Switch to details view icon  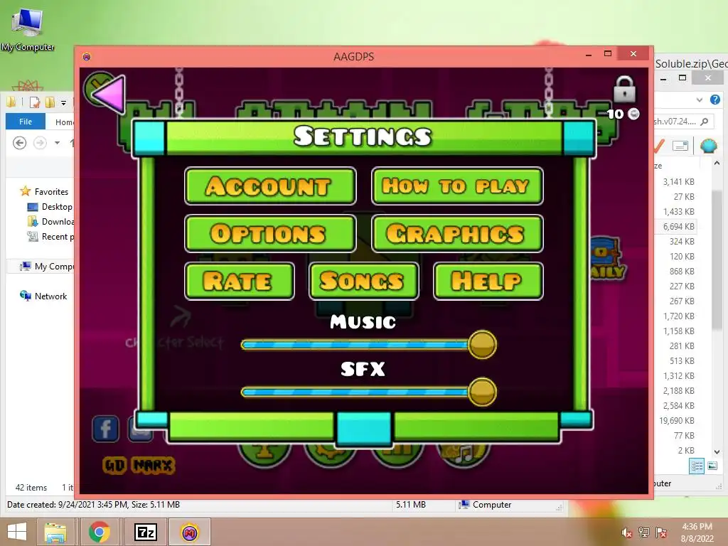click(697, 466)
